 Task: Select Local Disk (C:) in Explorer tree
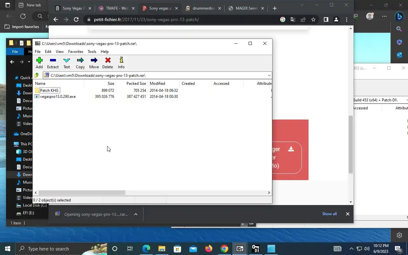31,205
